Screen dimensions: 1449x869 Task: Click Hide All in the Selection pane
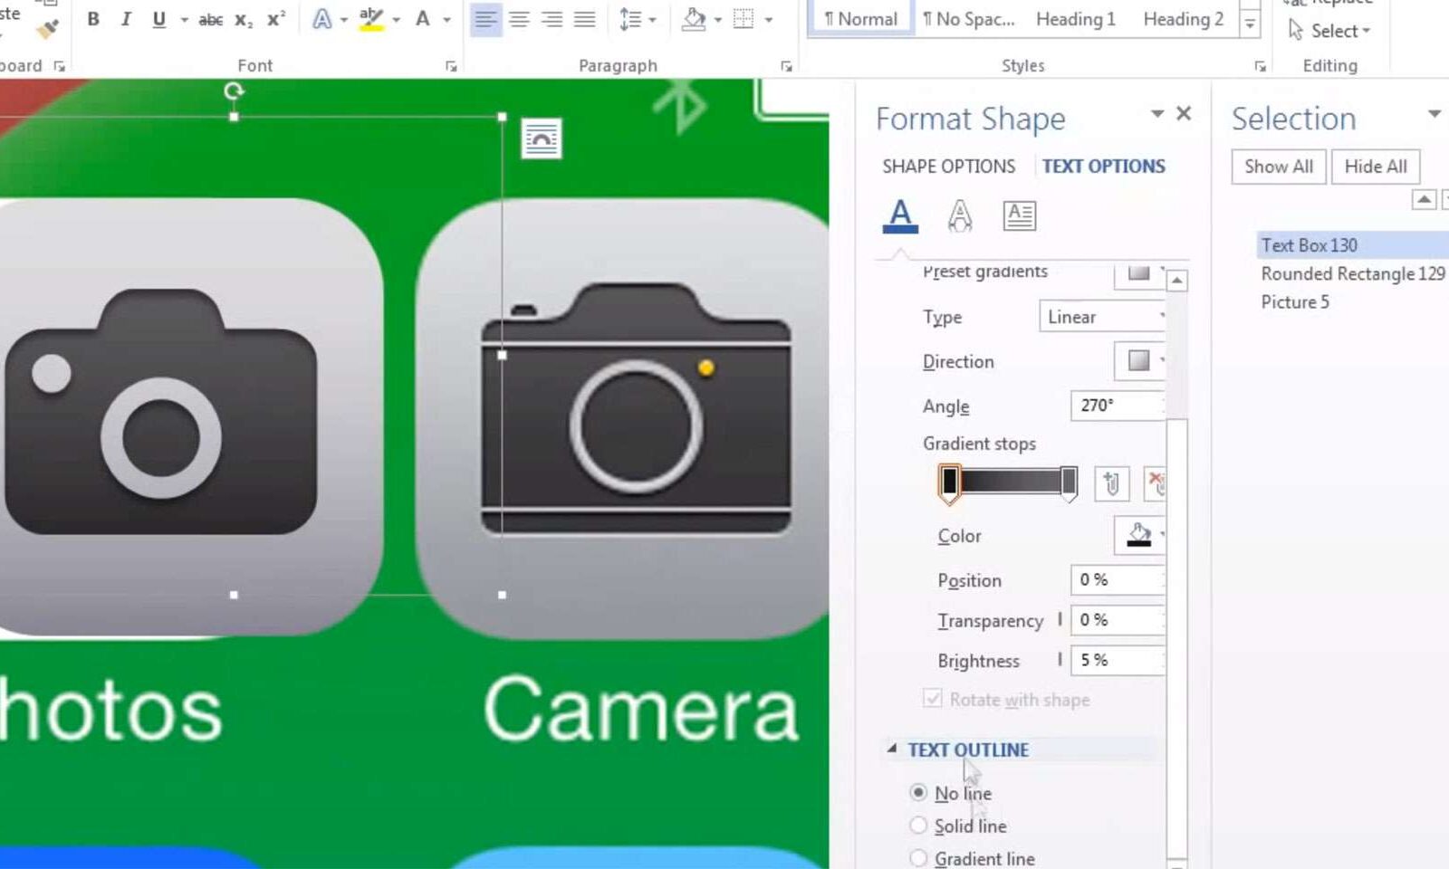pyautogui.click(x=1376, y=167)
